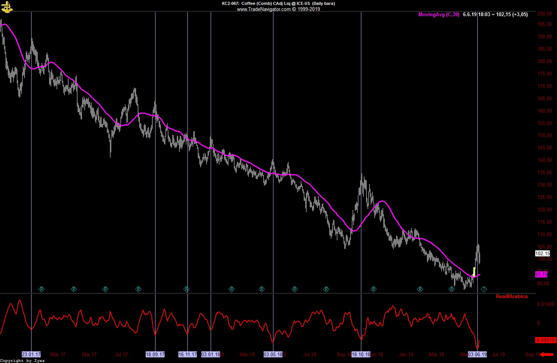Click the red arrow at bottom right
This screenshot has width=557, height=363.
coord(547,354)
